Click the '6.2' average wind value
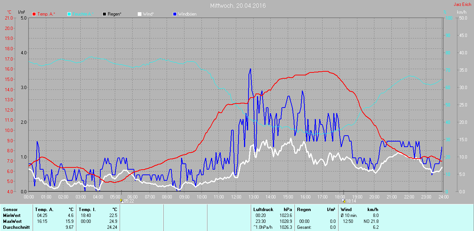The image size is (474, 231). [375, 227]
